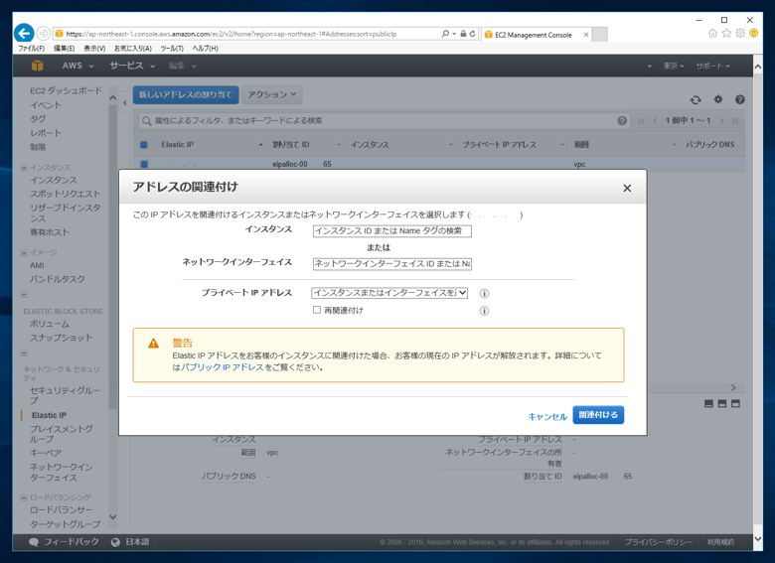Click the smiley feedback icon

pos(753,33)
